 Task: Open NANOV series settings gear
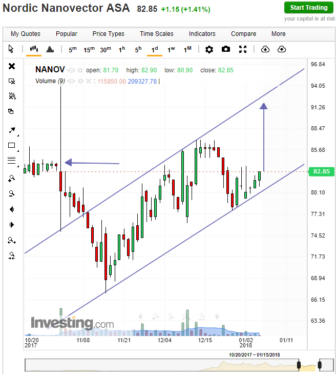tap(80, 70)
